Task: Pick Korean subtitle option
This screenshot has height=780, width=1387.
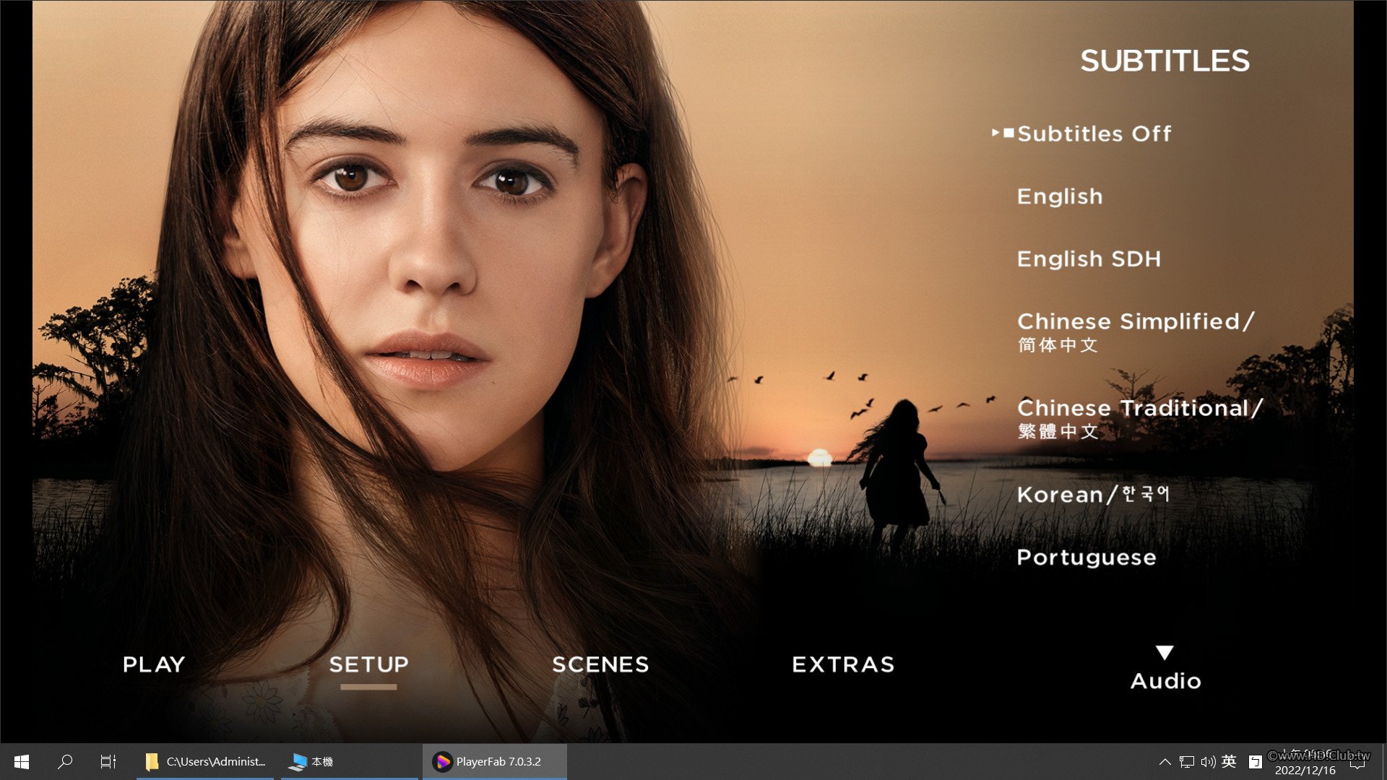Action: tap(1092, 495)
